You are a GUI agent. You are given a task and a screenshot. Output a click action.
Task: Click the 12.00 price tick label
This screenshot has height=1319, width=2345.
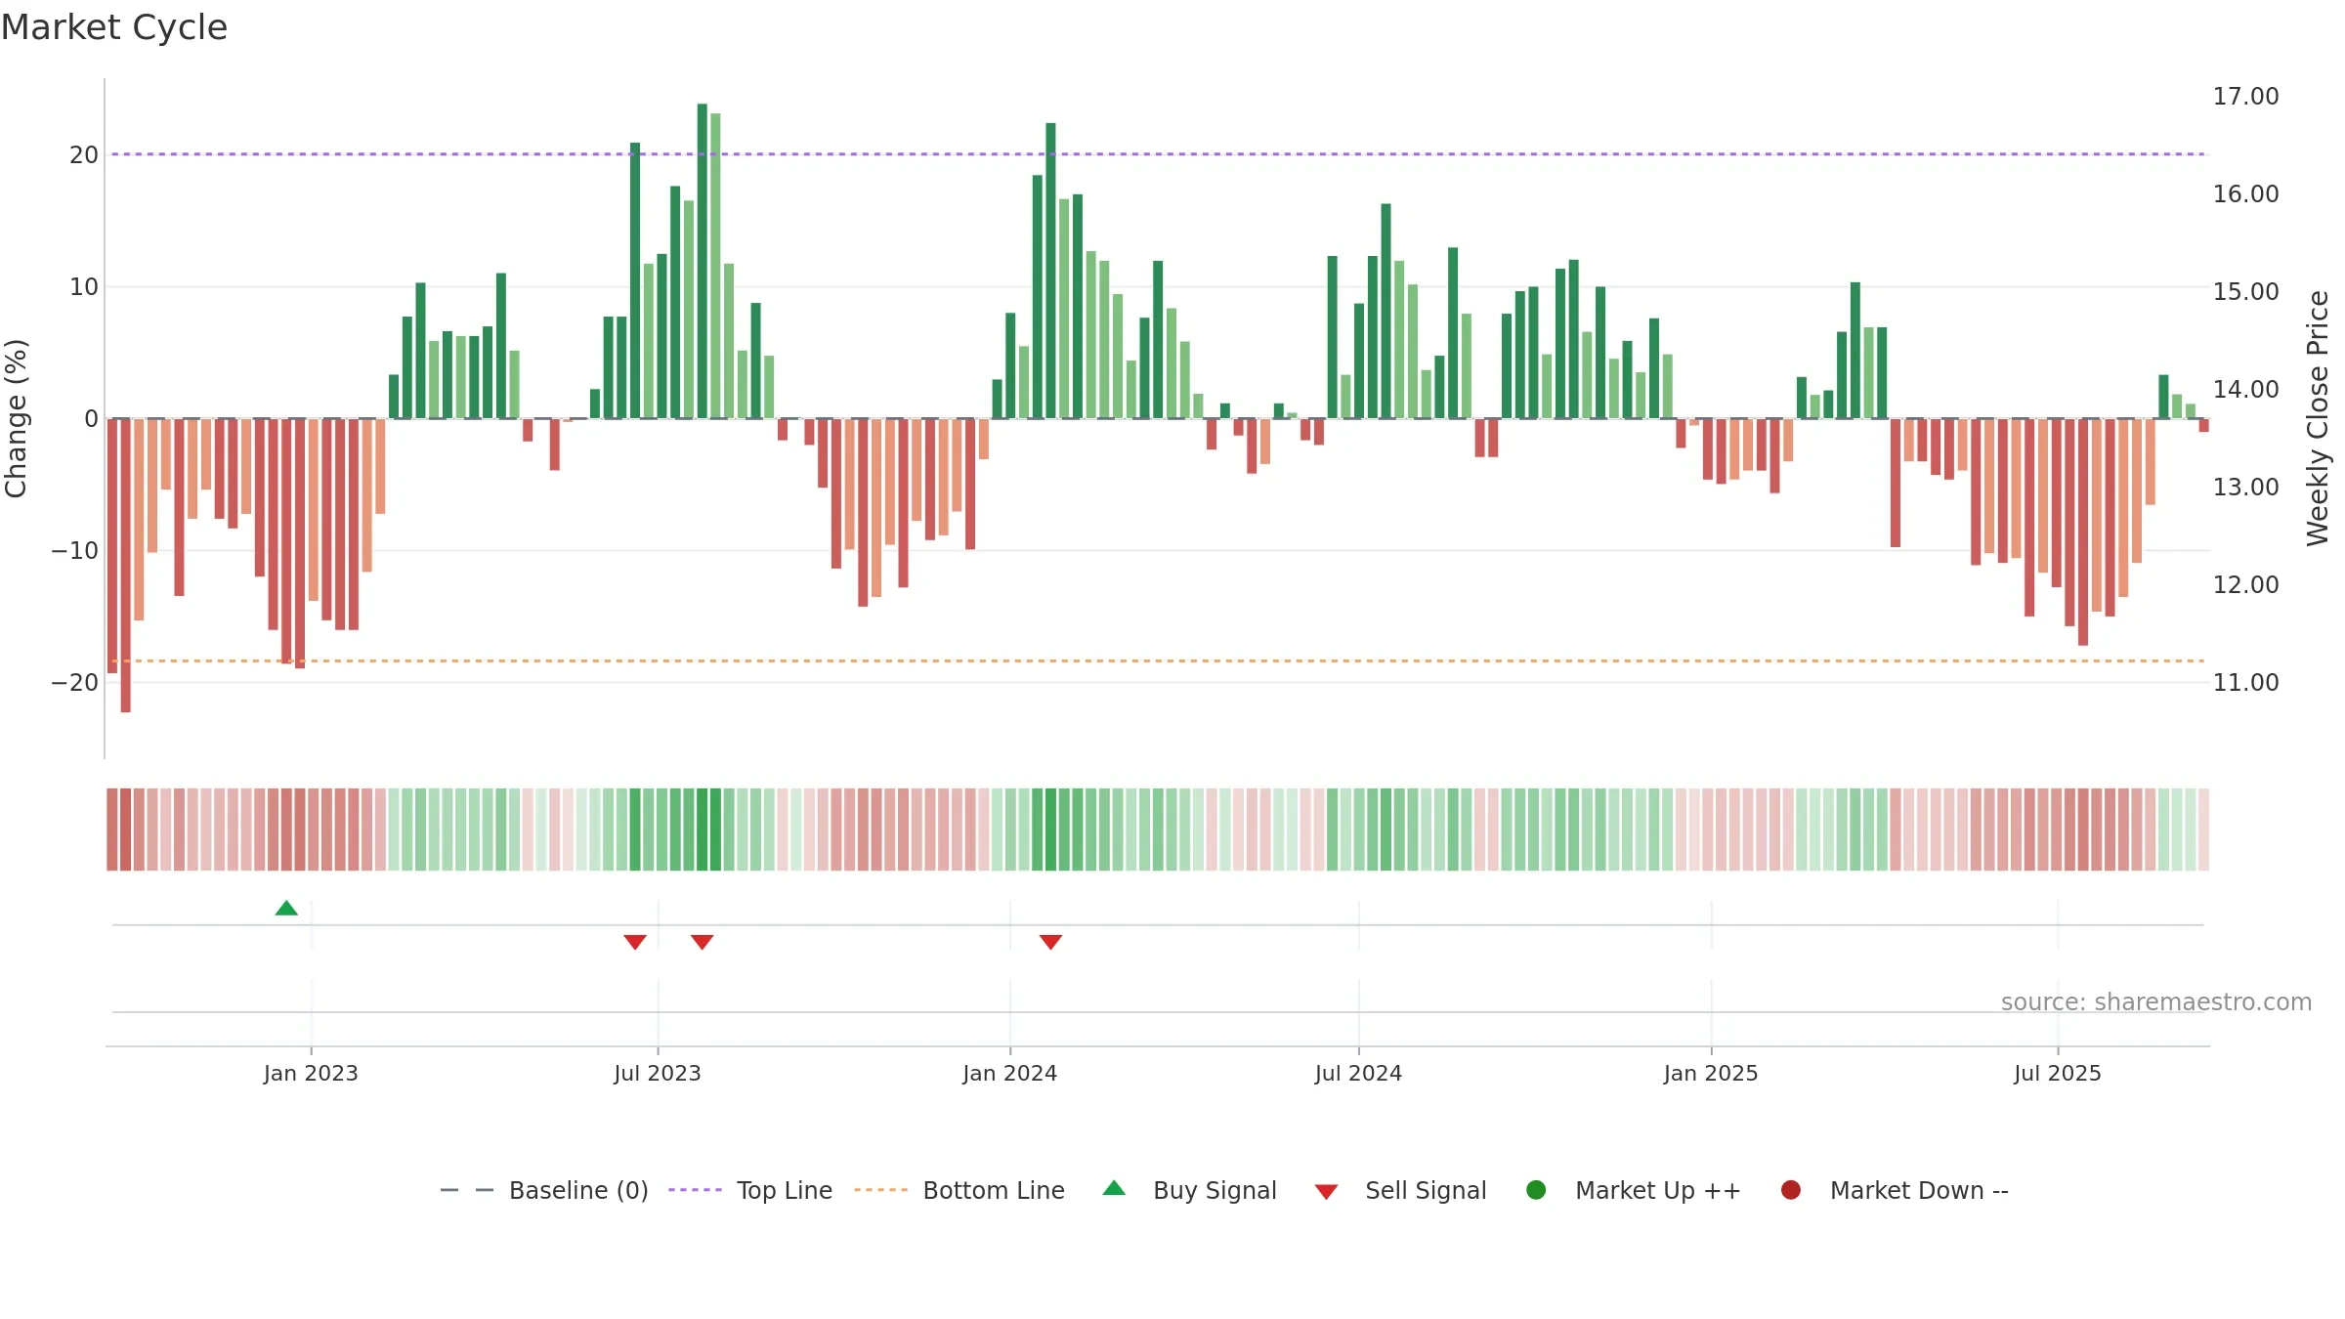click(x=2245, y=585)
